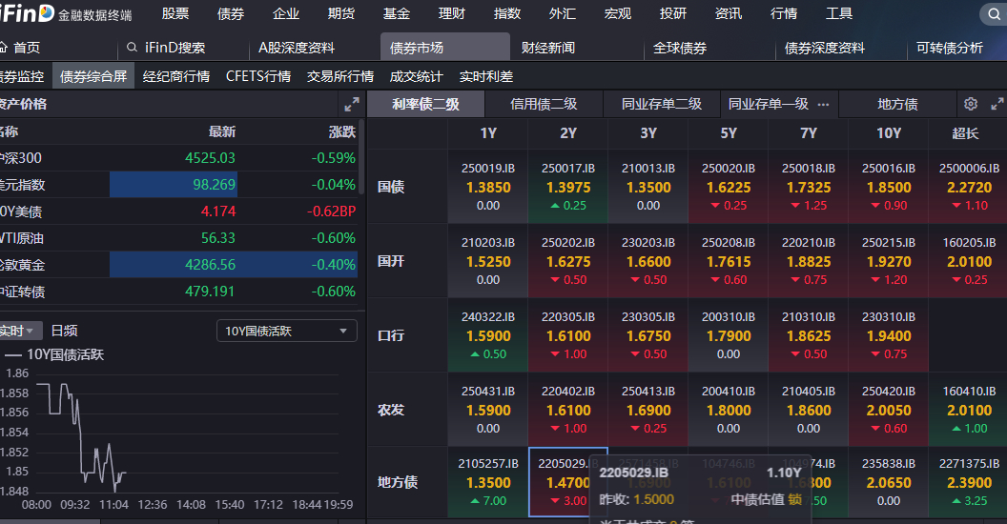
Task: Switch to the 全球债券 tab
Action: [680, 48]
